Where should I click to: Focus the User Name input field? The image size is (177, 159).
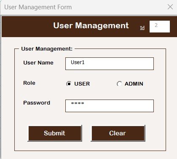(x=110, y=64)
